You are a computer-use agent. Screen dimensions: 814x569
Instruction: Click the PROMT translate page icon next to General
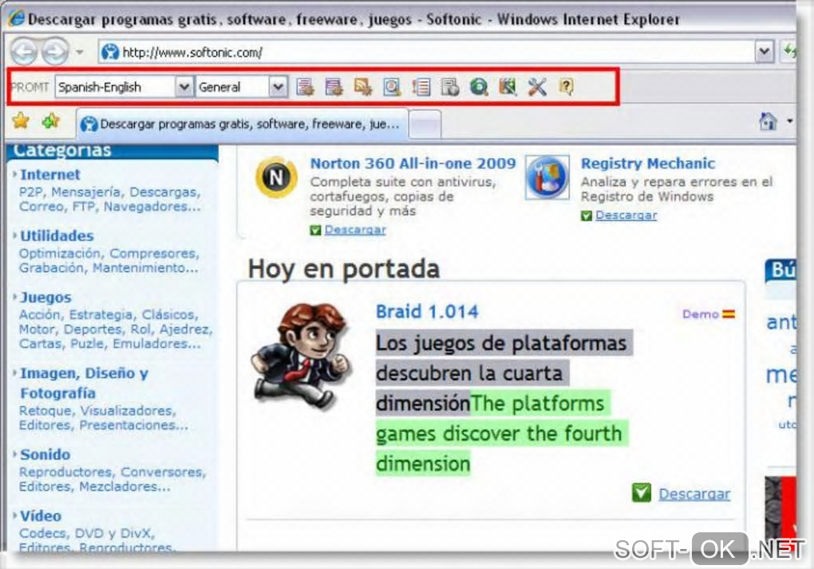305,87
